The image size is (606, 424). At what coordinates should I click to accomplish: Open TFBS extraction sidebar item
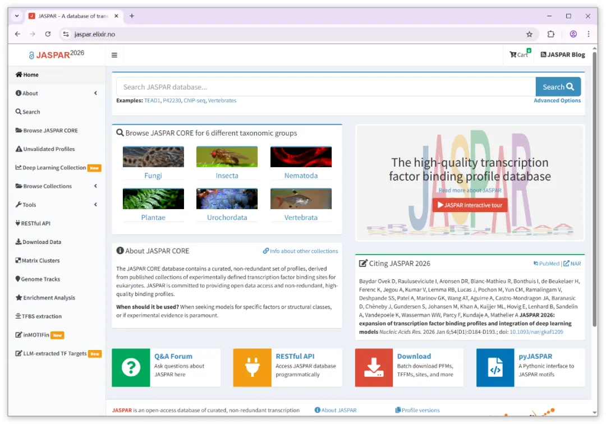[x=38, y=316]
